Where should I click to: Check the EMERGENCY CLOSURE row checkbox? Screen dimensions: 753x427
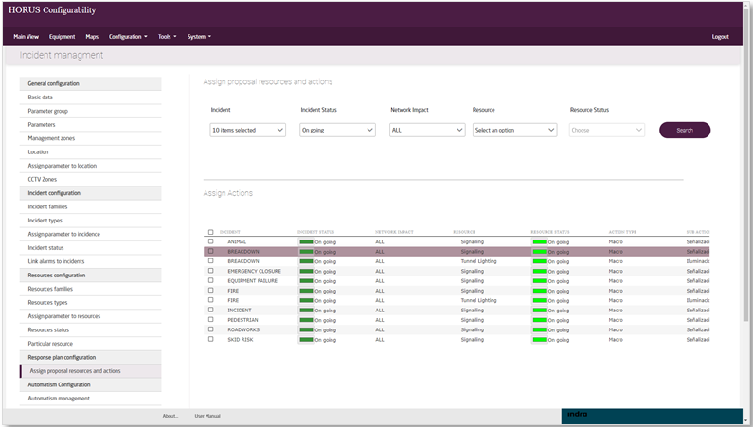tap(211, 271)
